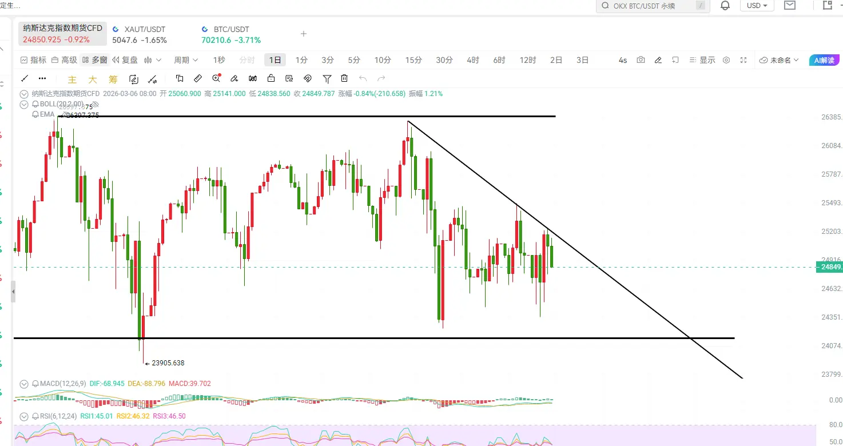Switch to BTC/USDT tab
The height and width of the screenshot is (446, 843).
tap(231, 34)
